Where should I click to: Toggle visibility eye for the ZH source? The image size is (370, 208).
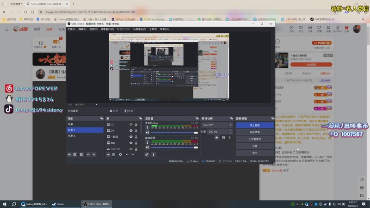click(131, 131)
